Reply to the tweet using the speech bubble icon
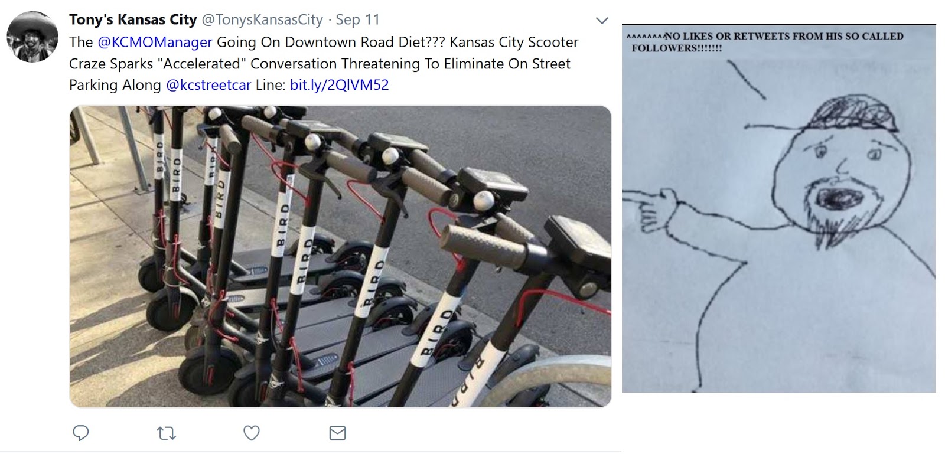Viewport: 945px width, 454px height. (81, 433)
